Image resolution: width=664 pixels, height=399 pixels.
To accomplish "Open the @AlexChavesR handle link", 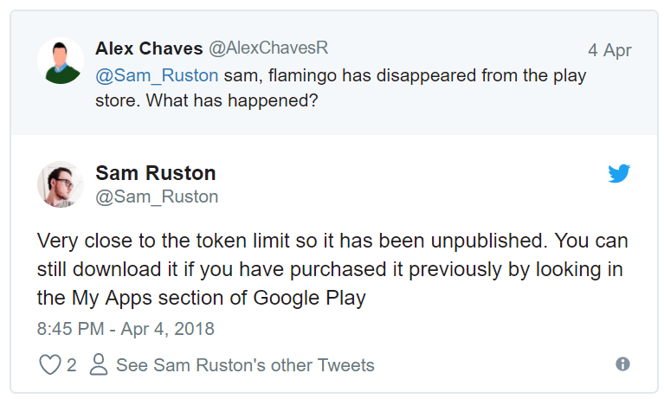I will (x=268, y=48).
